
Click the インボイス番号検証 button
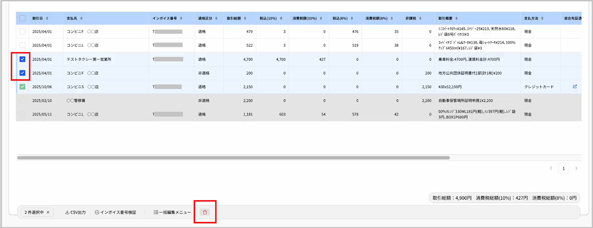tap(115, 212)
